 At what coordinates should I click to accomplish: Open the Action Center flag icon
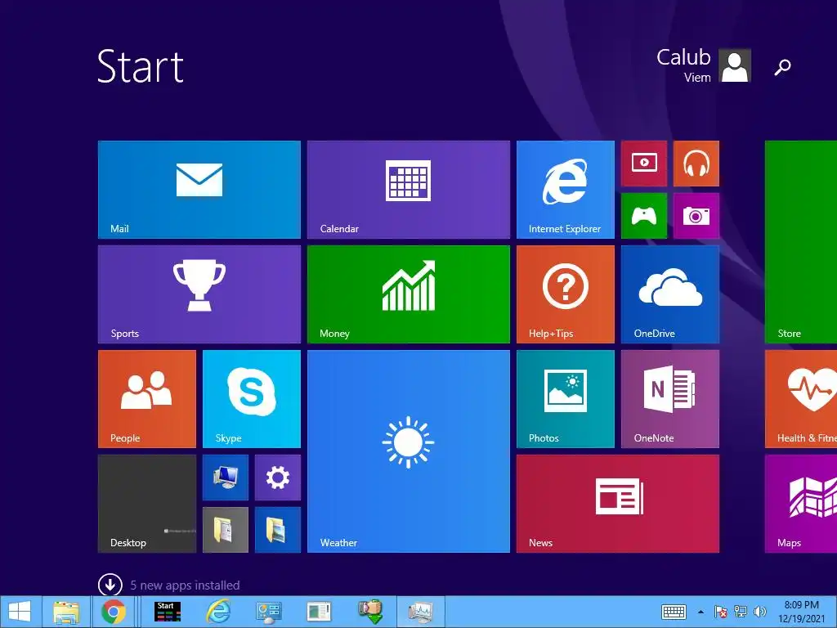pyautogui.click(x=721, y=612)
